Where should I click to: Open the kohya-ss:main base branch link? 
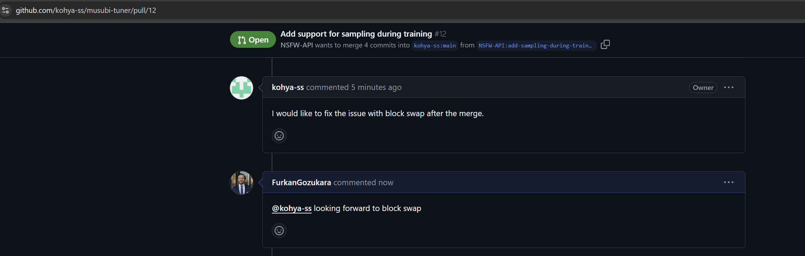[x=435, y=46]
